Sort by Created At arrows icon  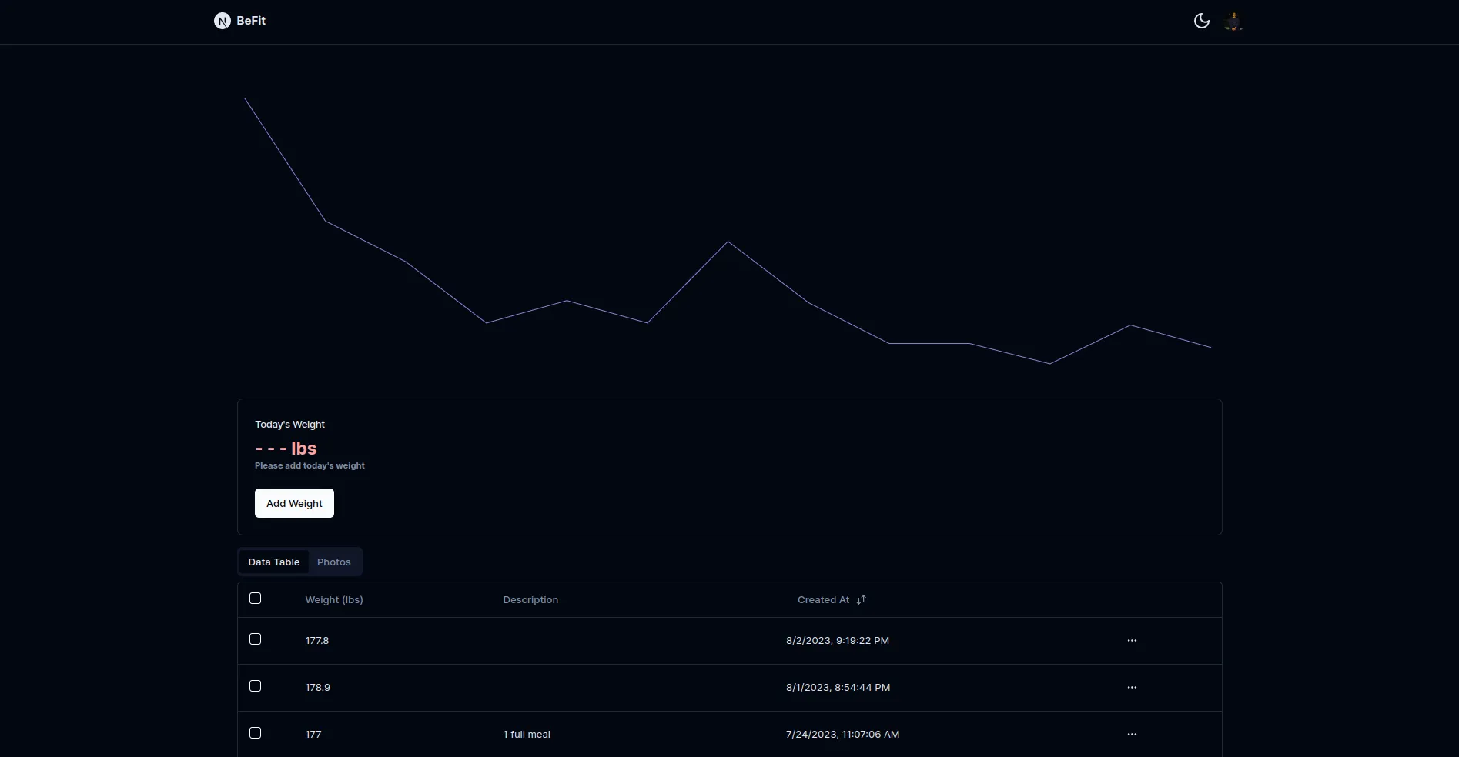click(861, 599)
